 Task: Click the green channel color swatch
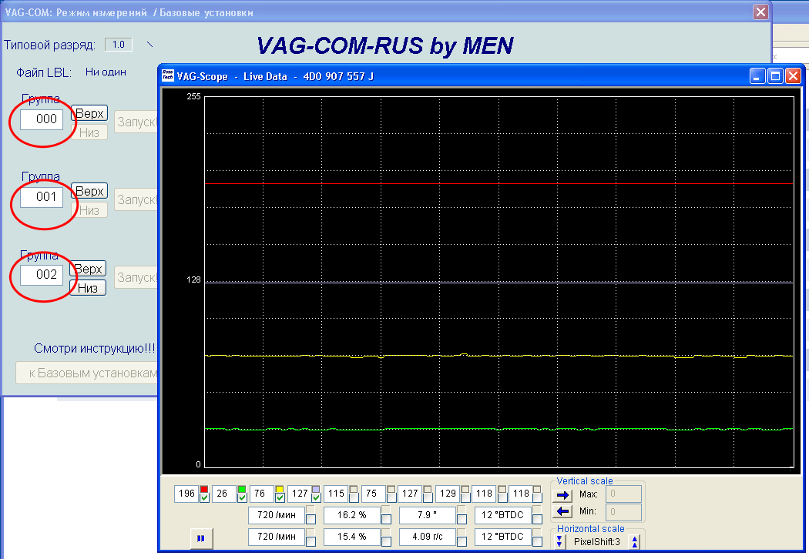(x=242, y=489)
